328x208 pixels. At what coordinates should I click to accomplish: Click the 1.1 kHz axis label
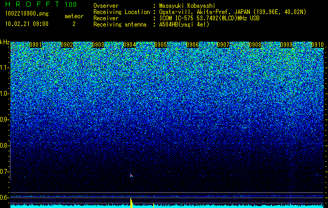(x=5, y=68)
